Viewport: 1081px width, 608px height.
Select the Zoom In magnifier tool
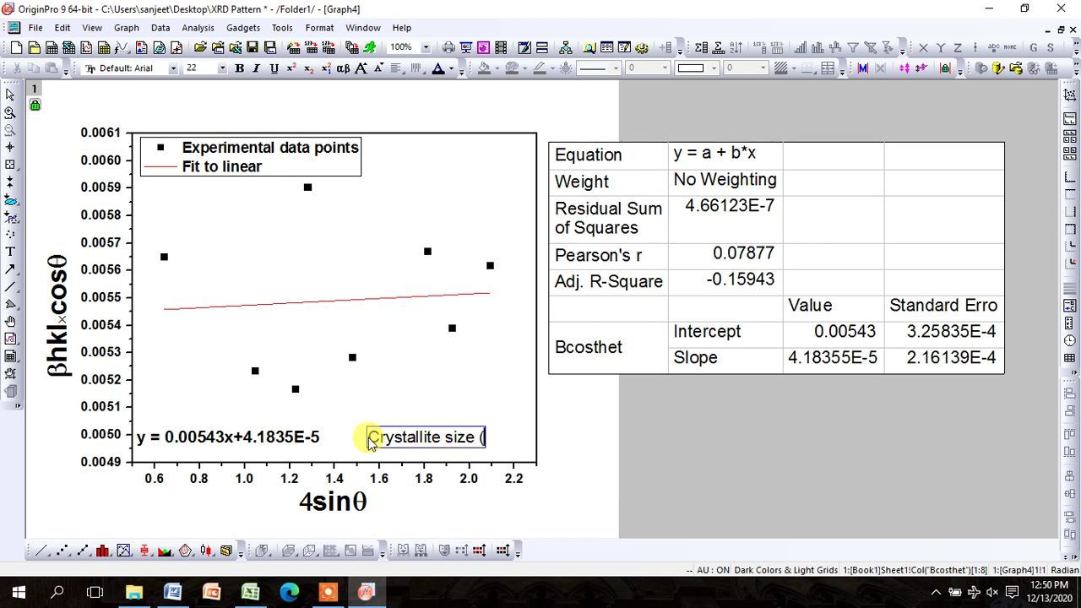[10, 112]
